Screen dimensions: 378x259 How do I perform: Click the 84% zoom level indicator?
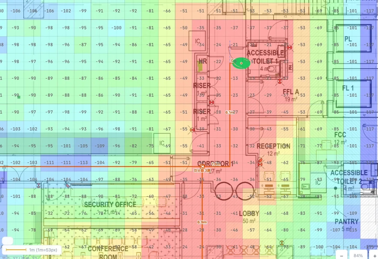click(358, 256)
